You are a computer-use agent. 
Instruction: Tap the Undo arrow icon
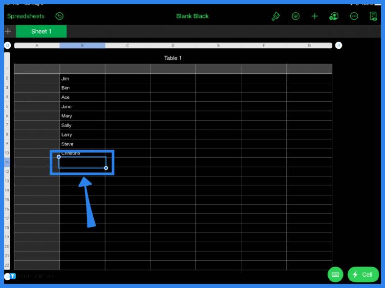pos(60,16)
